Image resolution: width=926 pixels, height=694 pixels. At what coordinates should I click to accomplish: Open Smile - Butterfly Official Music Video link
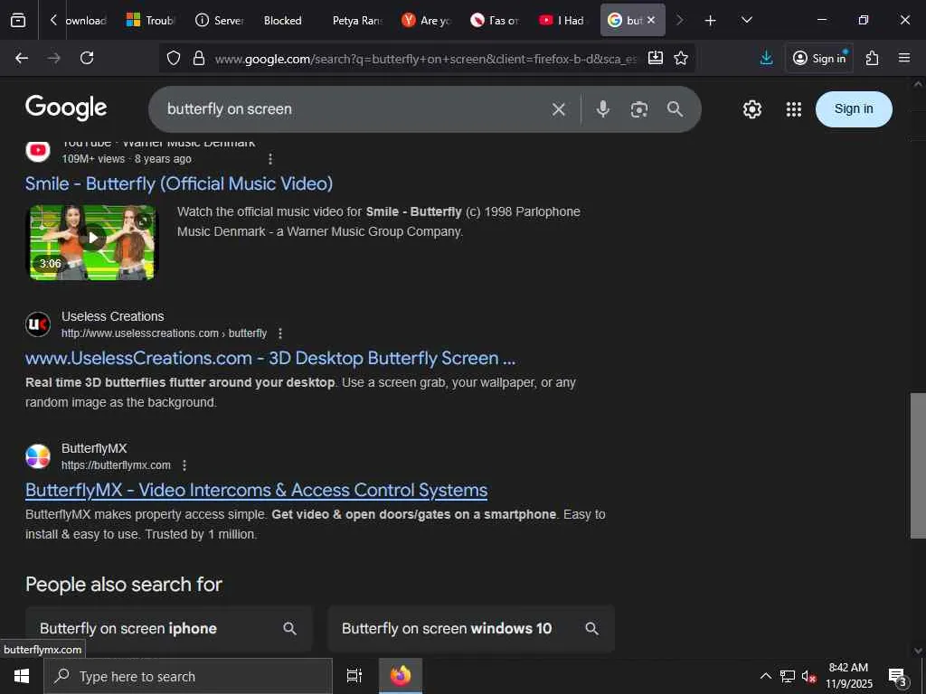click(179, 183)
